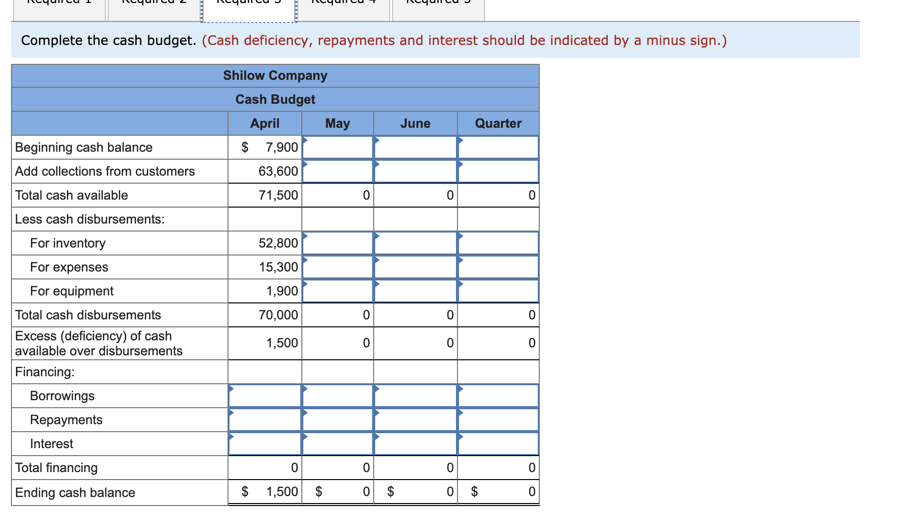
Task: Click the Cash Budget heading
Action: tap(275, 99)
